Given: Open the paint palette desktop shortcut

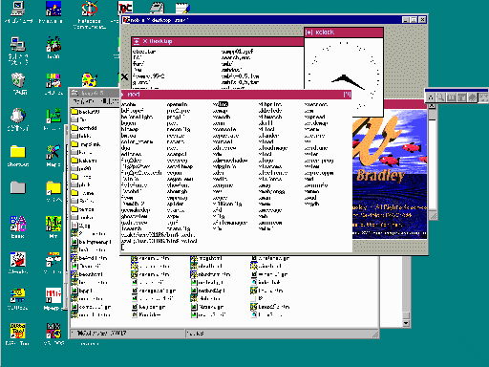Looking at the screenshot, I should tap(90, 80).
